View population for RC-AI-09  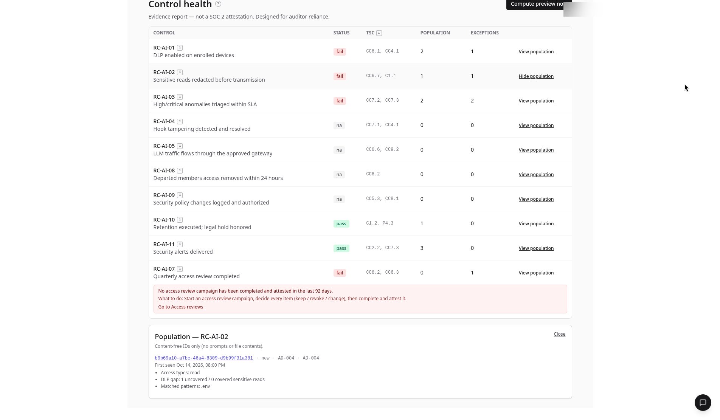click(536, 199)
